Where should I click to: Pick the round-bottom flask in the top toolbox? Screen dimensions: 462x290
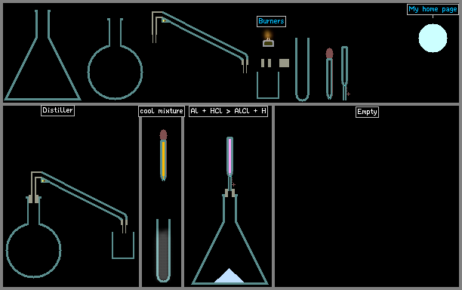(115, 59)
